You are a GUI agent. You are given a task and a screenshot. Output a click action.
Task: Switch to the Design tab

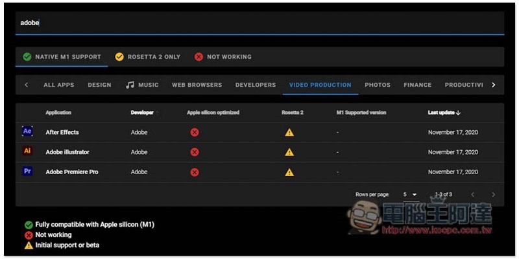pos(100,85)
